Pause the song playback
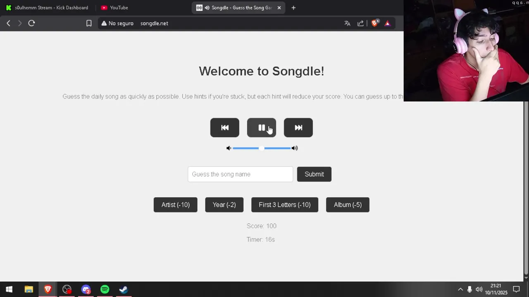 point(262,127)
